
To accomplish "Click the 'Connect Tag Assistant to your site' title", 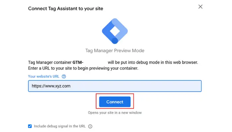I will click(65, 9).
